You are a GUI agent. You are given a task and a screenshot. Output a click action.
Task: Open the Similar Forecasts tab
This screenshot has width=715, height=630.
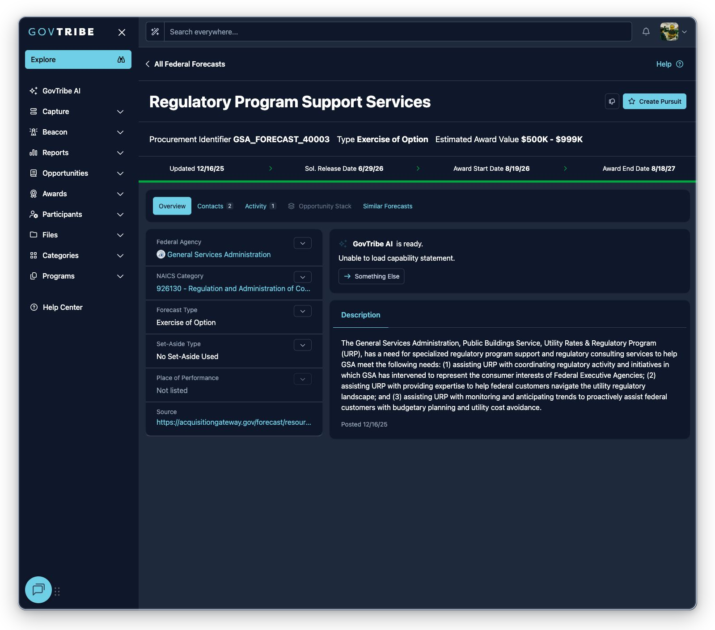coord(388,206)
